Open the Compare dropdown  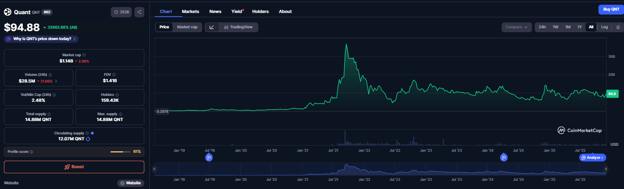(x=516, y=27)
